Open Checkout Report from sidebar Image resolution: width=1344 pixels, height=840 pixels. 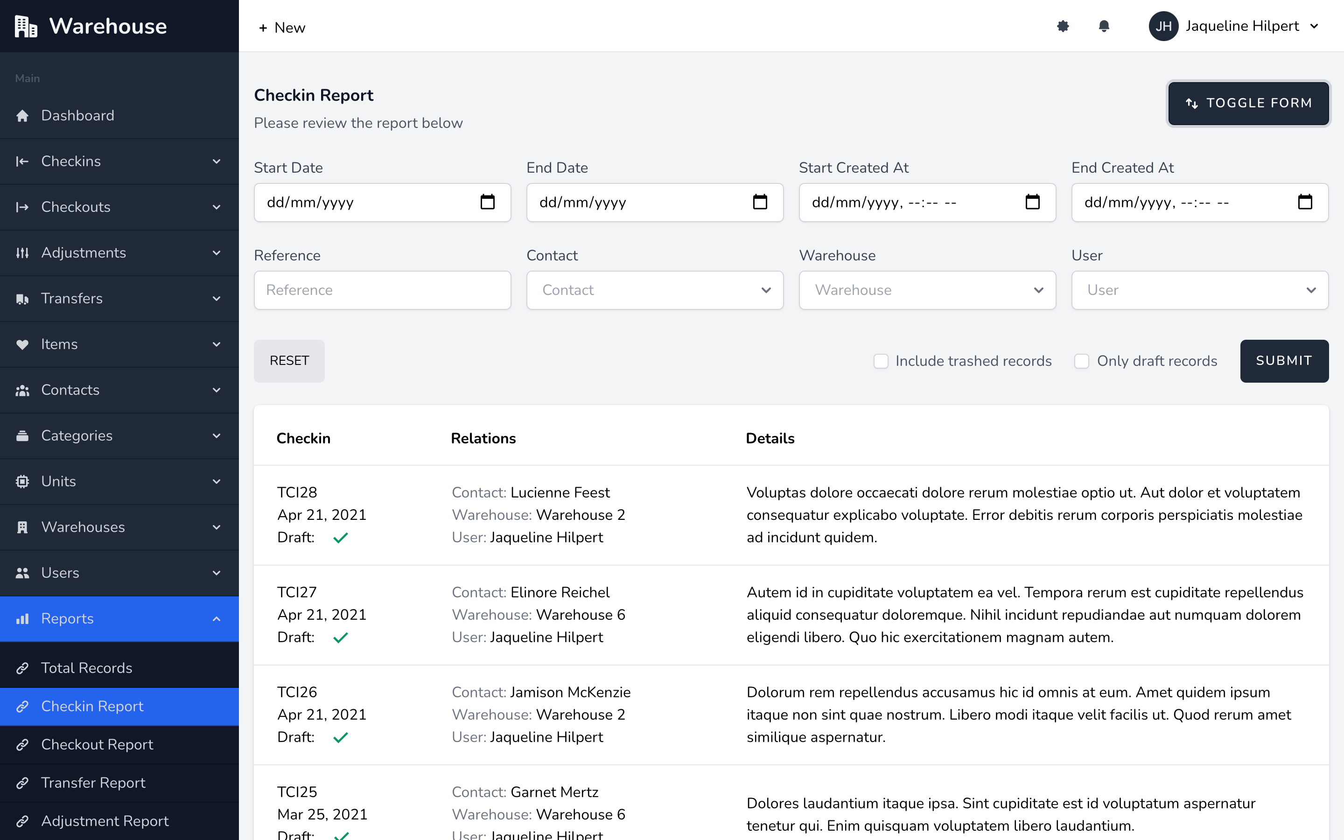(97, 744)
